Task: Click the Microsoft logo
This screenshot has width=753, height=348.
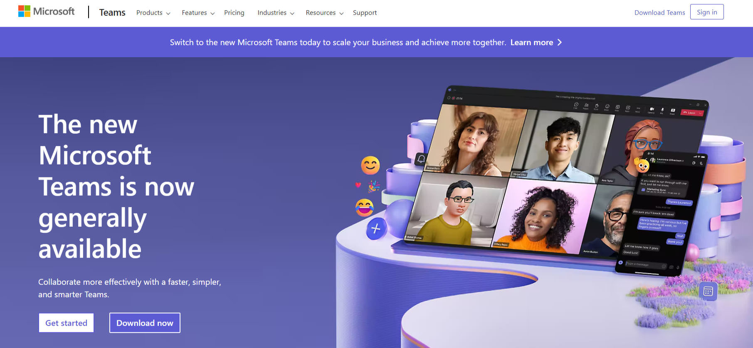Action: (46, 12)
